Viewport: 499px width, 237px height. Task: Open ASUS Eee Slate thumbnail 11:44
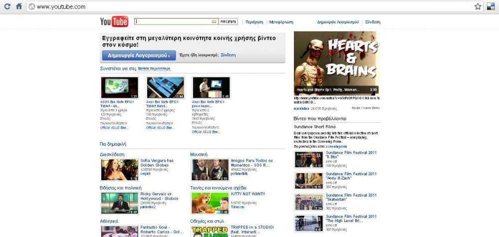(166, 87)
